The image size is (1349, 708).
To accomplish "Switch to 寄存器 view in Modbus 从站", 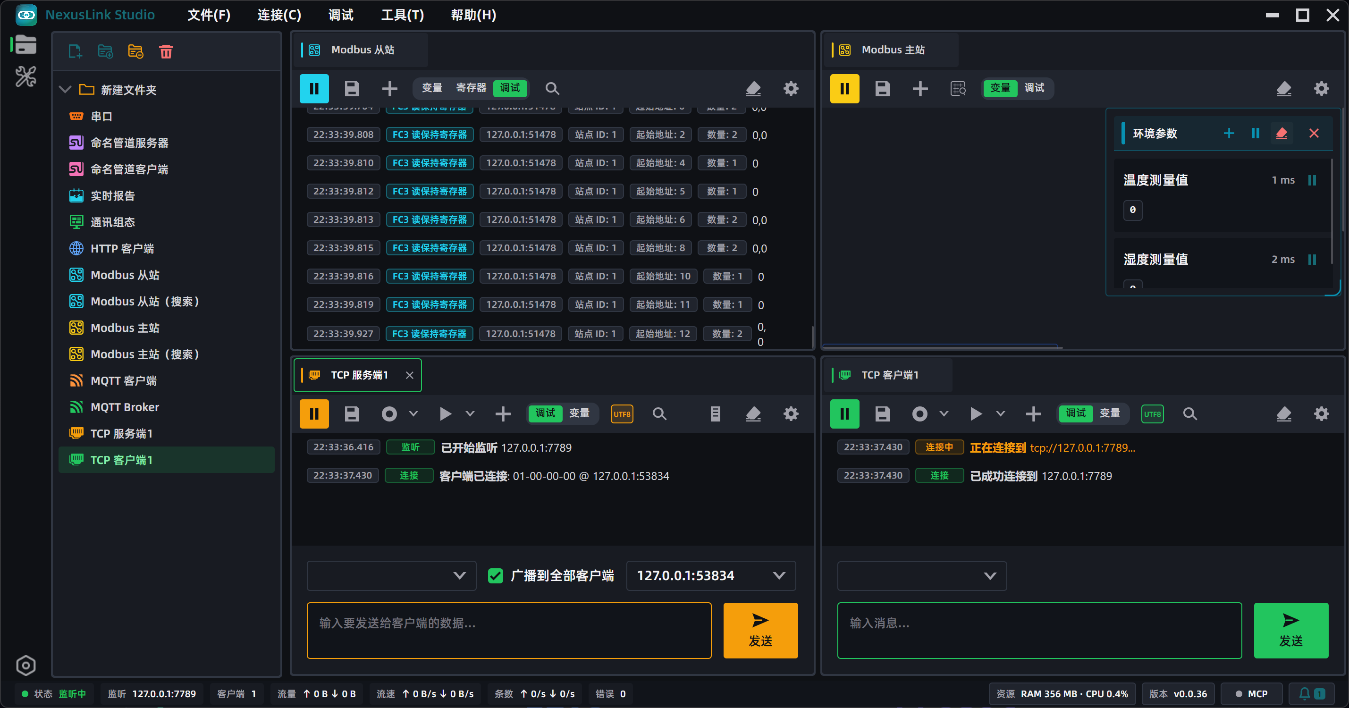I will pos(471,87).
